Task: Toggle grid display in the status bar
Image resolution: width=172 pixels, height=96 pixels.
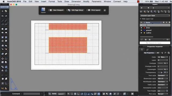Action: pos(75,94)
